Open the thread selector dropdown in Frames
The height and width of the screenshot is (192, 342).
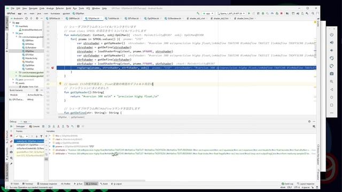(22, 137)
